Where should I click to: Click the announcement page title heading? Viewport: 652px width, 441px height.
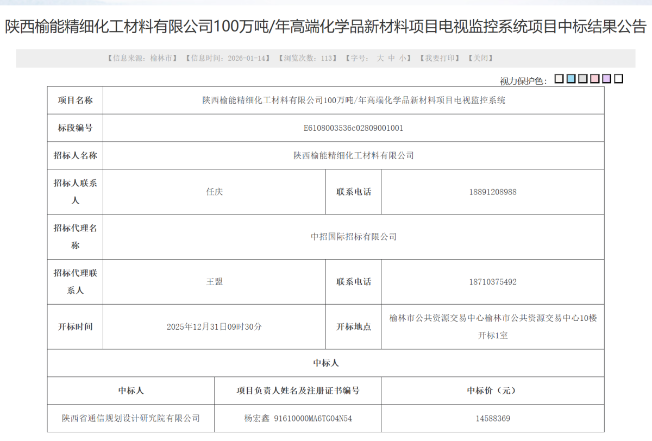[x=326, y=27]
